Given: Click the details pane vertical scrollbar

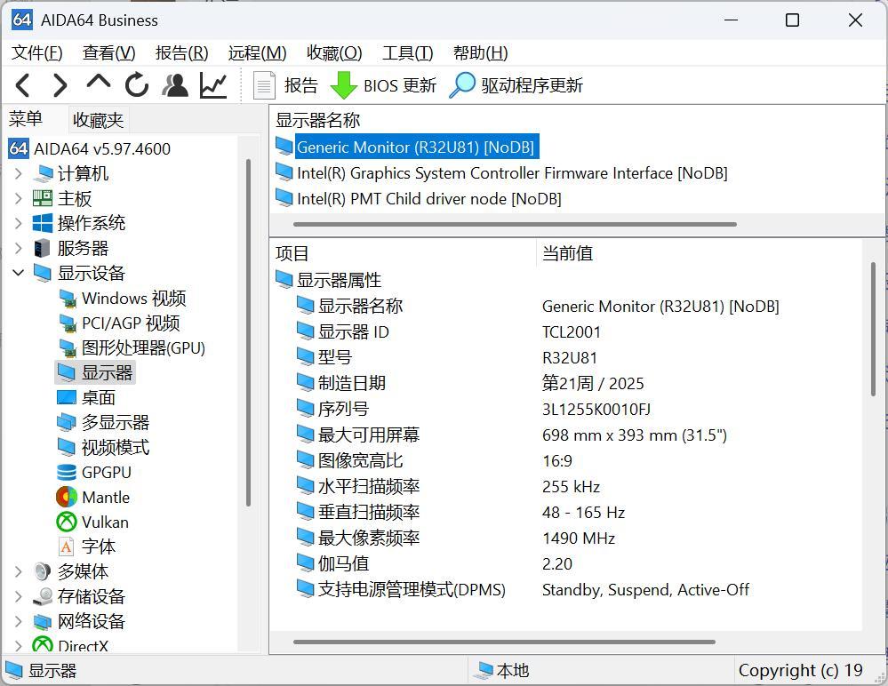Looking at the screenshot, I should coord(873,329).
